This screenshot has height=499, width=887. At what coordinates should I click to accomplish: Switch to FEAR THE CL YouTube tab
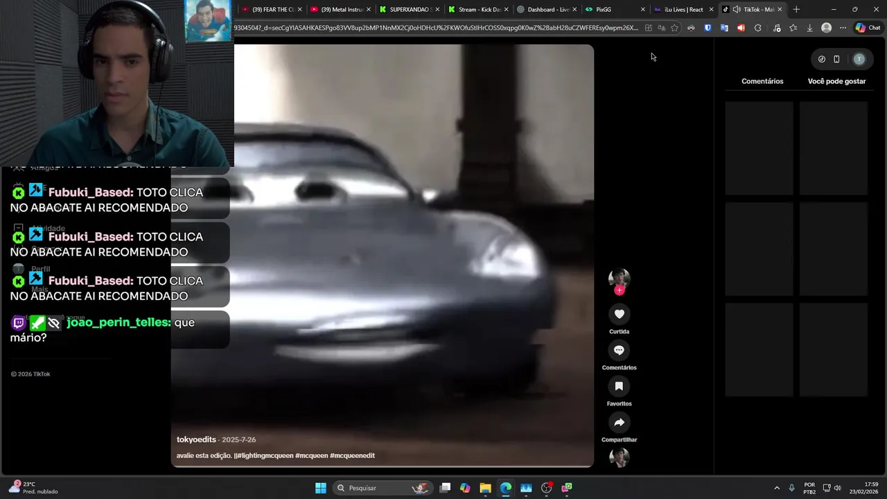point(270,10)
